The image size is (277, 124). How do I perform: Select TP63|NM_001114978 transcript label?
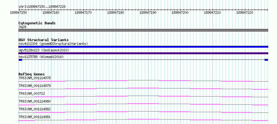(35, 78)
